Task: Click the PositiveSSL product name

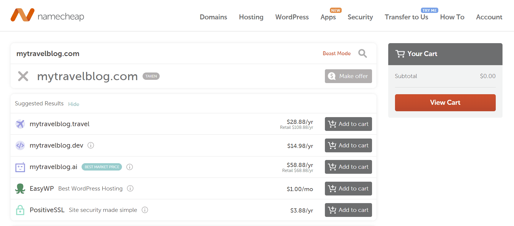Action: click(x=47, y=210)
